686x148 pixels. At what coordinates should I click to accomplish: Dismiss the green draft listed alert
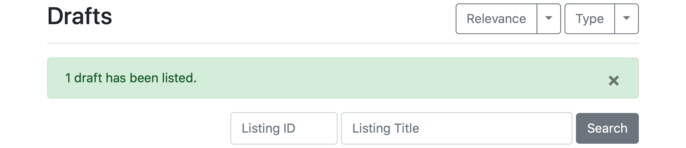(x=613, y=81)
